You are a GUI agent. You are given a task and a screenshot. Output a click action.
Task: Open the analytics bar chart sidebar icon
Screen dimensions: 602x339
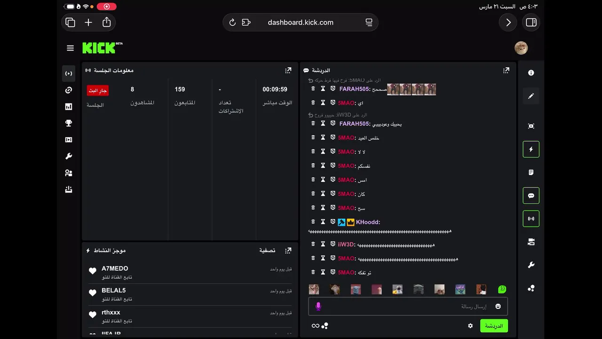[69, 107]
